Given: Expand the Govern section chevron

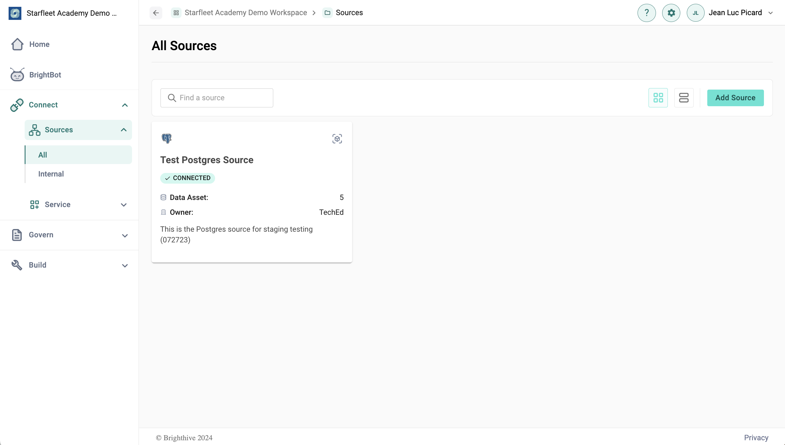Looking at the screenshot, I should pyautogui.click(x=125, y=236).
